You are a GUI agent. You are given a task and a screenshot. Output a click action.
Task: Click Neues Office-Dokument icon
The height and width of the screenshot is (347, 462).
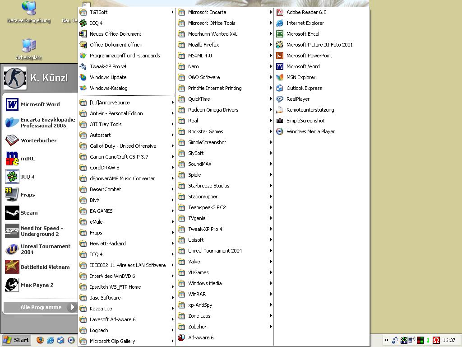click(x=83, y=34)
